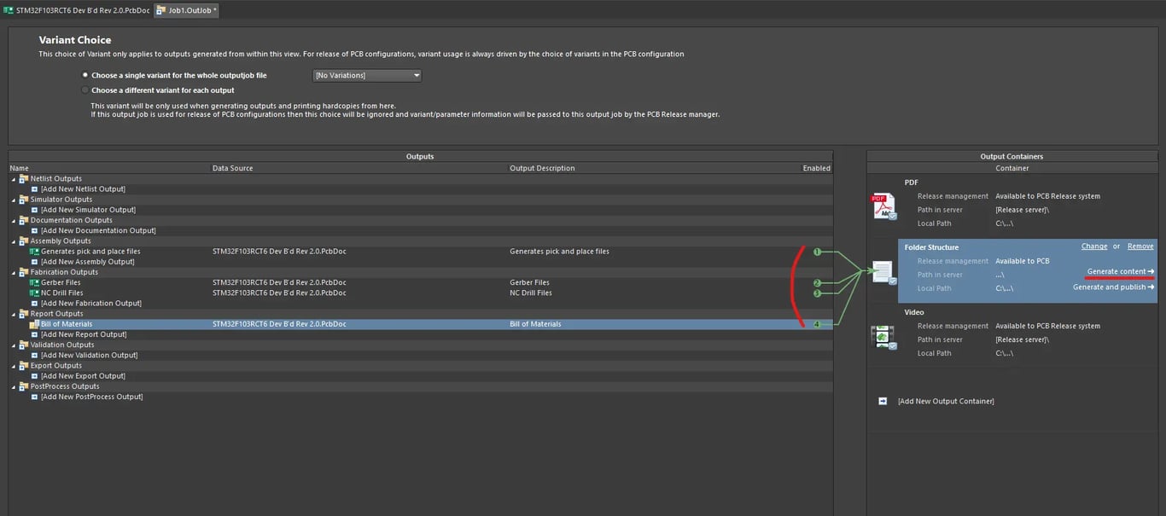Viewport: 1166px width, 516px height.
Task: Click the Change link in Folder Structure
Action: point(1094,246)
